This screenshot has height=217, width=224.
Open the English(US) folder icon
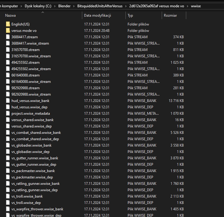[x=8, y=24]
